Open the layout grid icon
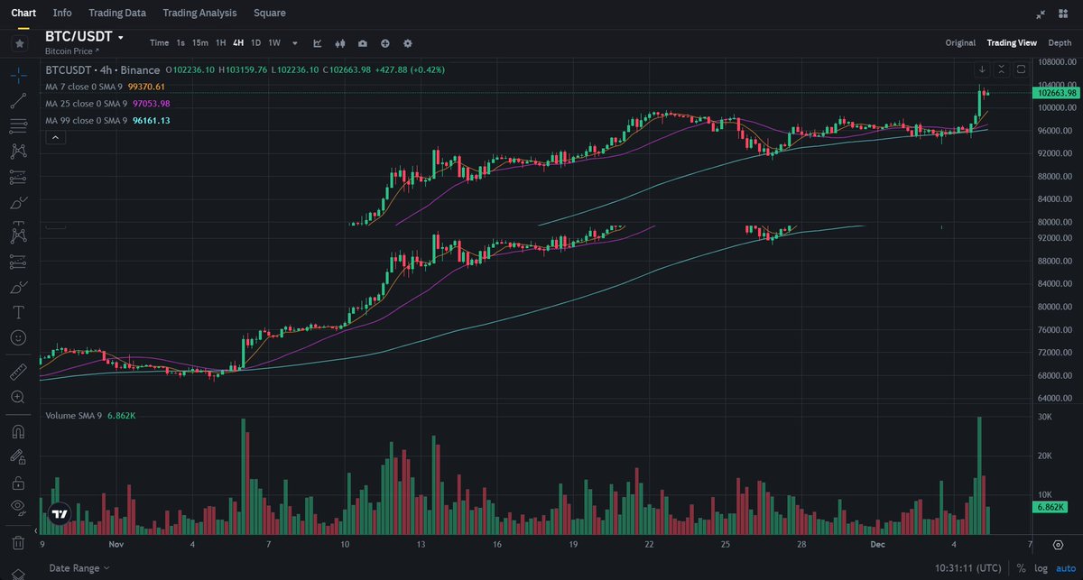 tap(1063, 14)
